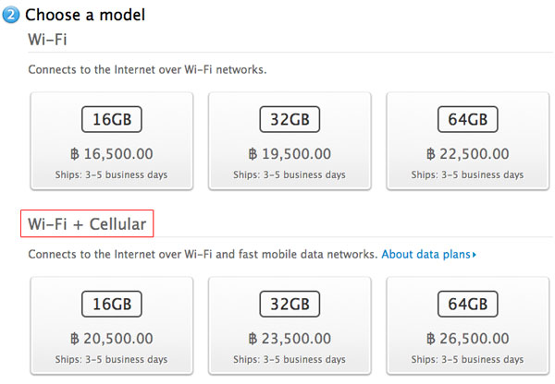Click the 16GB badge in Wi-Fi section
The height and width of the screenshot is (384, 555).
[x=112, y=119]
